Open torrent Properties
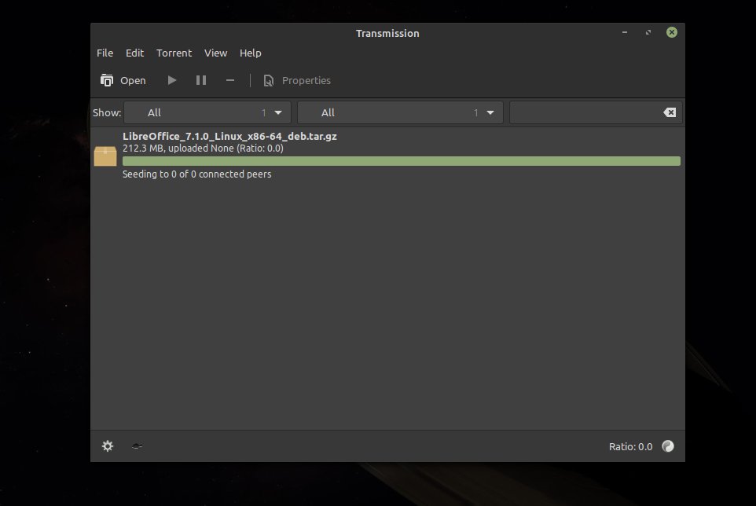The width and height of the screenshot is (756, 506). coord(297,80)
